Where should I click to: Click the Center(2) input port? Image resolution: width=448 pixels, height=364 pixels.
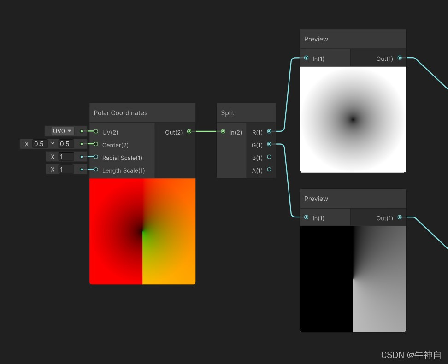pos(96,144)
